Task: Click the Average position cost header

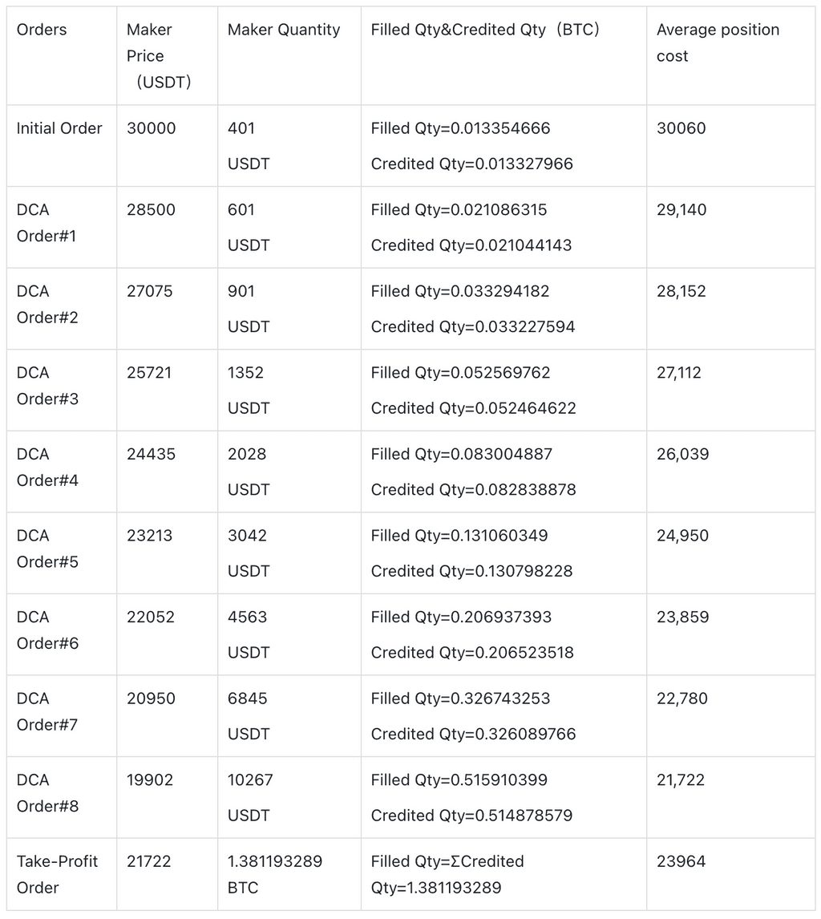Action: tap(718, 43)
